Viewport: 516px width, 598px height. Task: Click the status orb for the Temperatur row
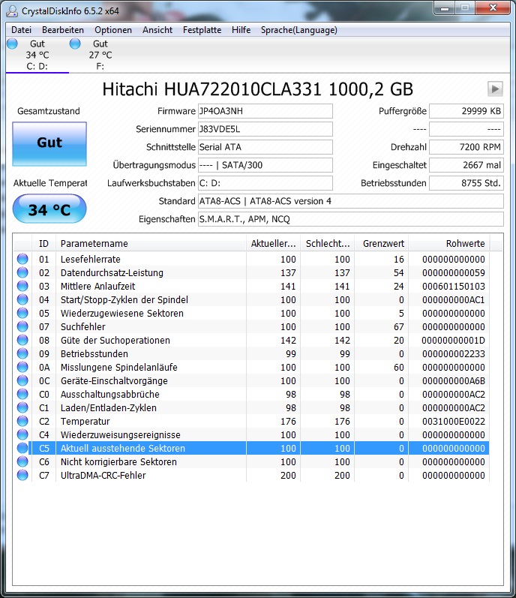(x=22, y=421)
